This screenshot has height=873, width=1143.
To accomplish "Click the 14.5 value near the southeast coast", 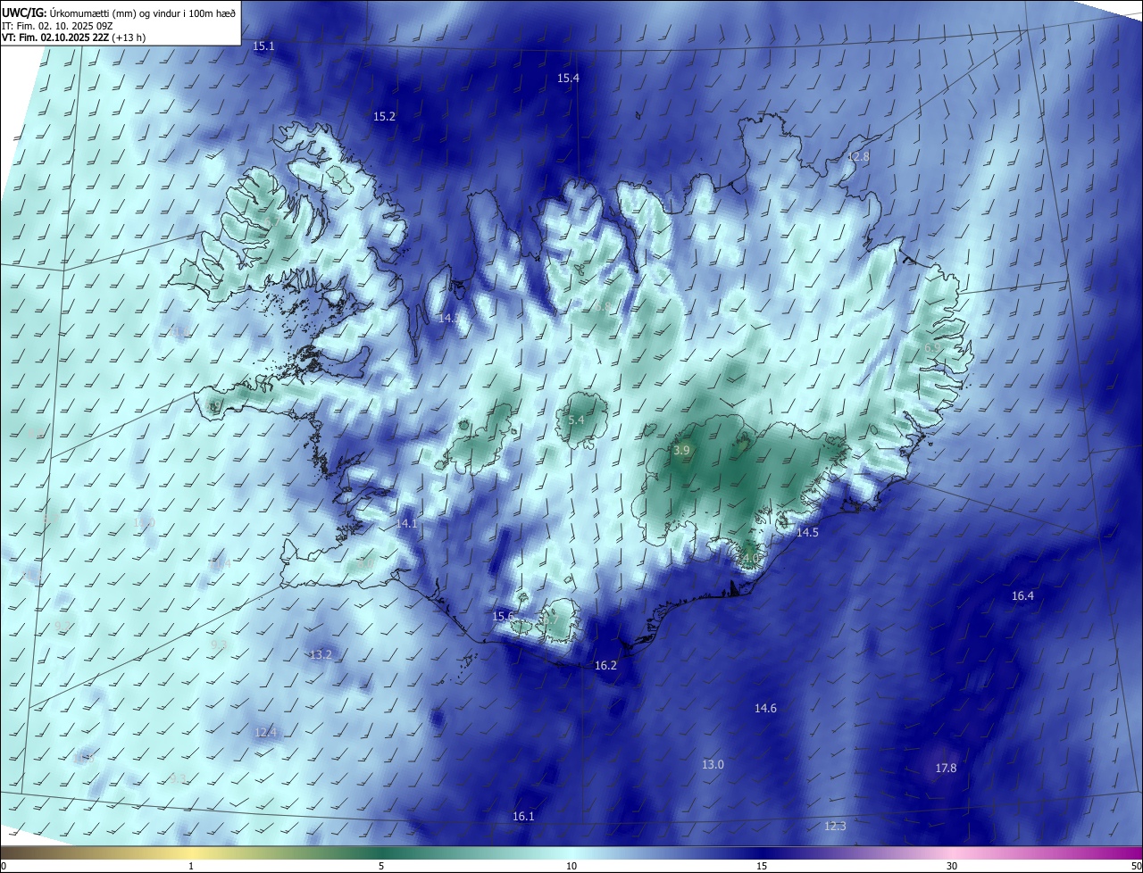I will (807, 532).
